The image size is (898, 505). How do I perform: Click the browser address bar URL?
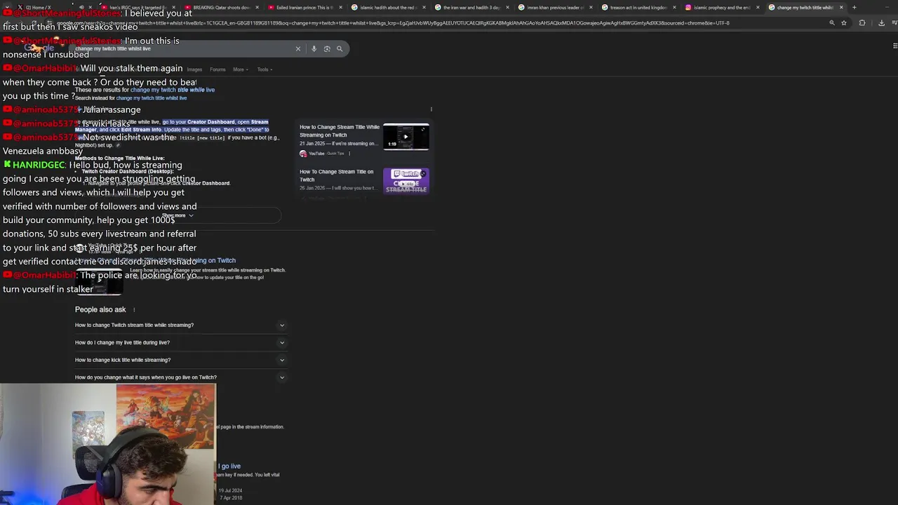[x=393, y=22]
